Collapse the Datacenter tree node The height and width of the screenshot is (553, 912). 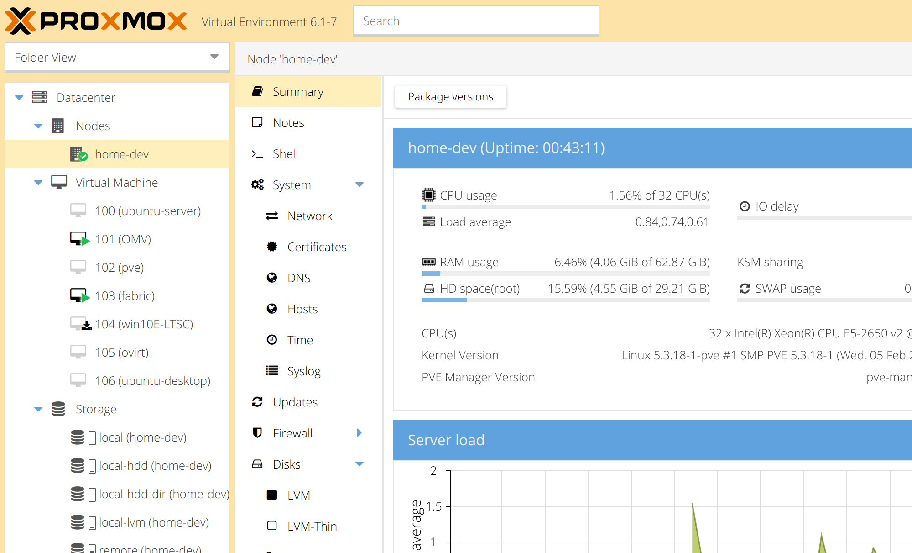pyautogui.click(x=19, y=98)
